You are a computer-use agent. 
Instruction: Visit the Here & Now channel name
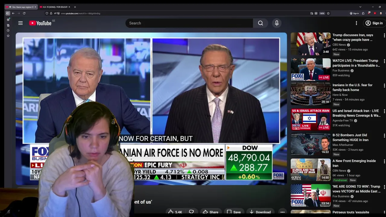340,95
